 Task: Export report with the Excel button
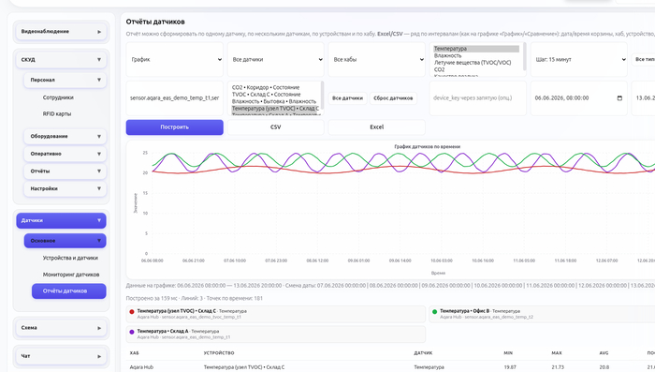point(377,127)
